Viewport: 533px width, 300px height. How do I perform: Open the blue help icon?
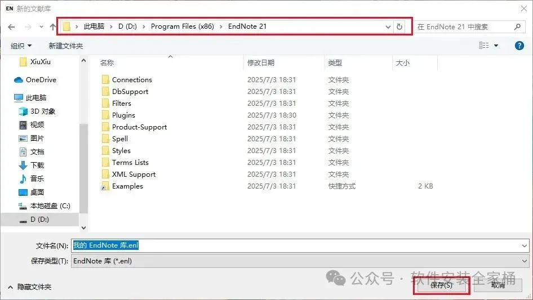(519, 45)
